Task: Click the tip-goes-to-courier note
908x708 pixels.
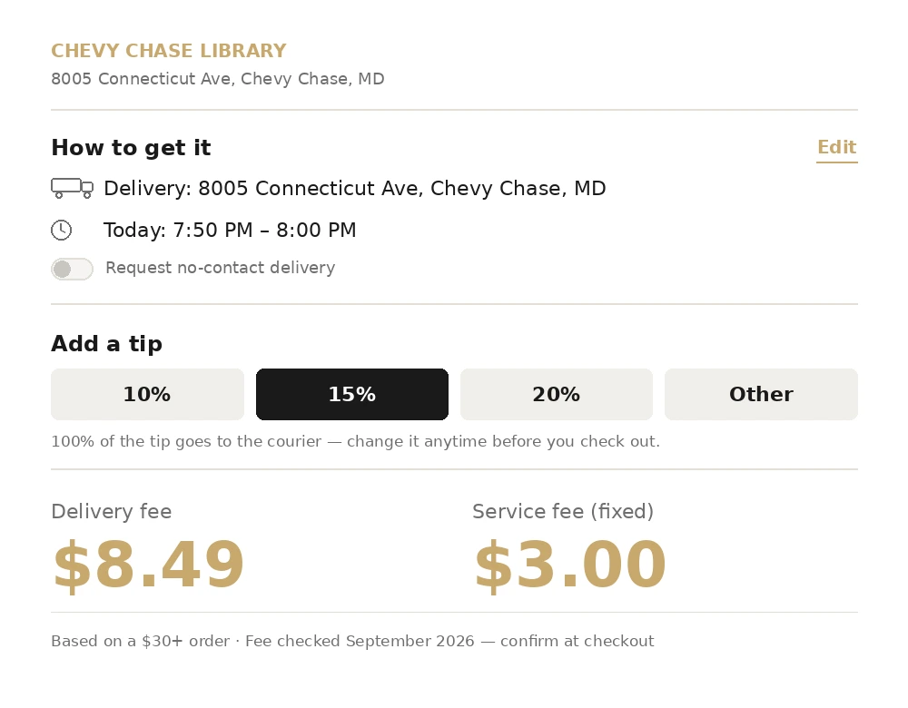Action: (356, 441)
